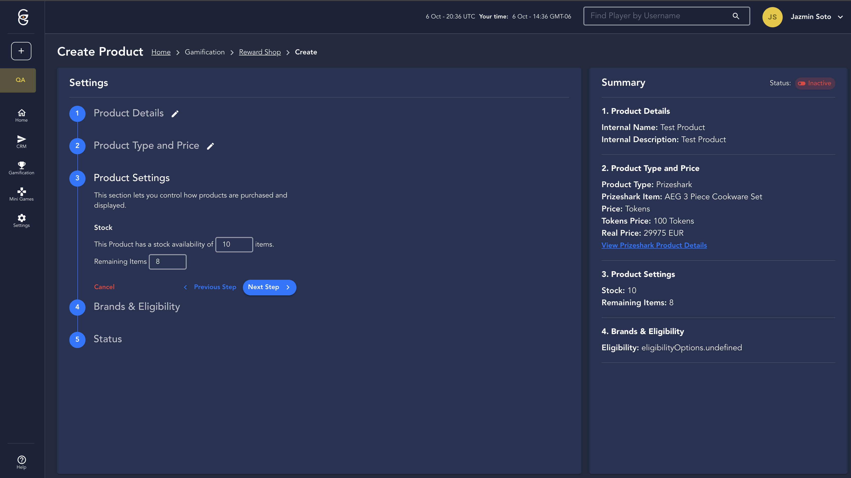The width and height of the screenshot is (851, 478).
Task: Toggle the Inactive status switch
Action: pyautogui.click(x=801, y=83)
